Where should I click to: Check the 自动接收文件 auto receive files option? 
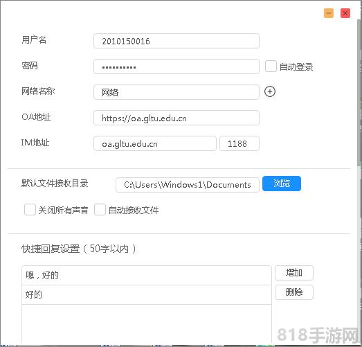pyautogui.click(x=100, y=210)
